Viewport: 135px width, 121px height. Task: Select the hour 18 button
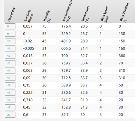(x=10, y=100)
